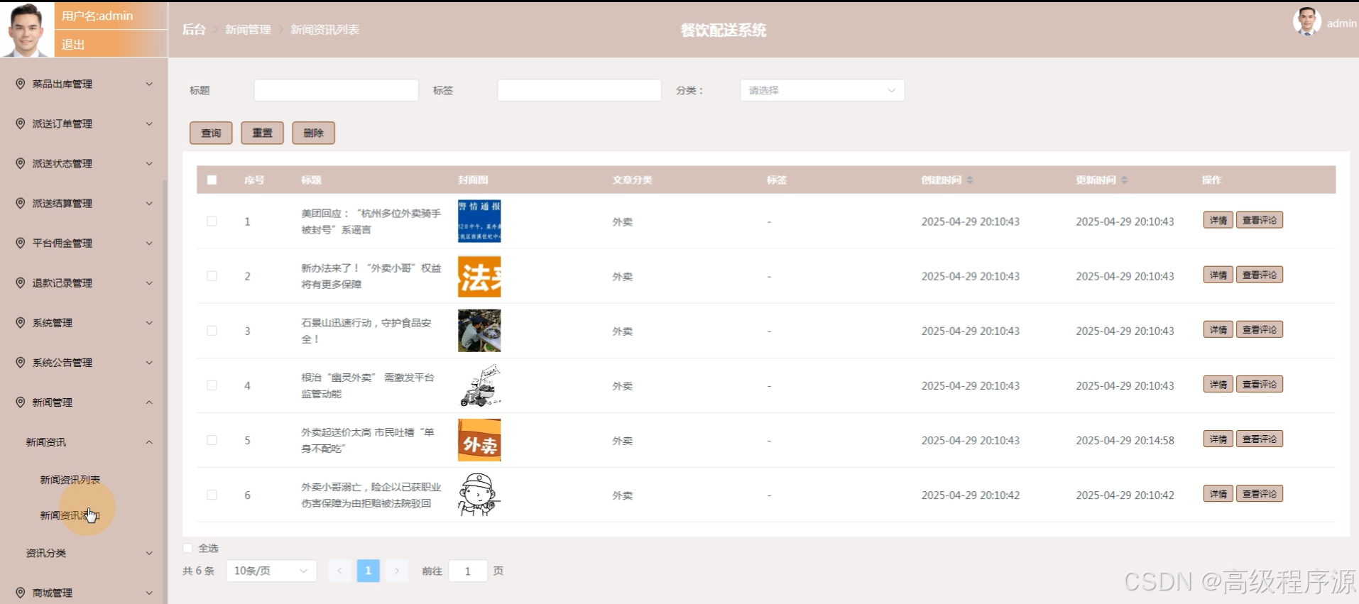The width and height of the screenshot is (1359, 604).
Task: Open 详情 for row 6
Action: coord(1218,493)
